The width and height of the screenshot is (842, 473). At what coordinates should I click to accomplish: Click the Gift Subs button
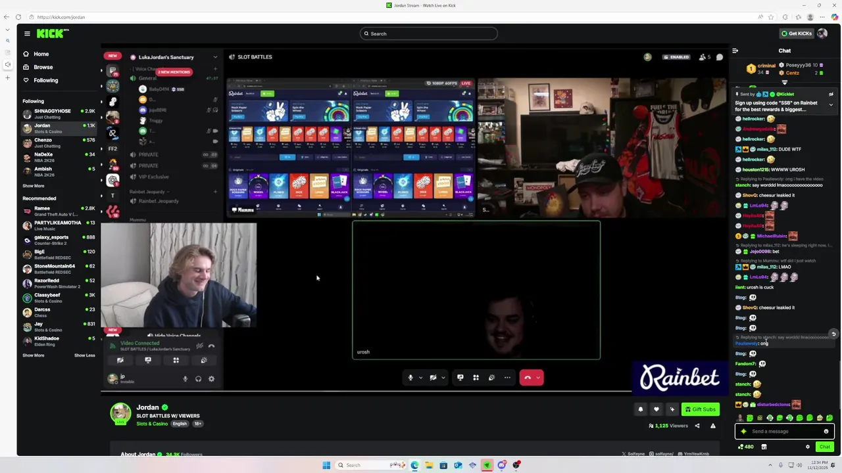click(x=700, y=409)
